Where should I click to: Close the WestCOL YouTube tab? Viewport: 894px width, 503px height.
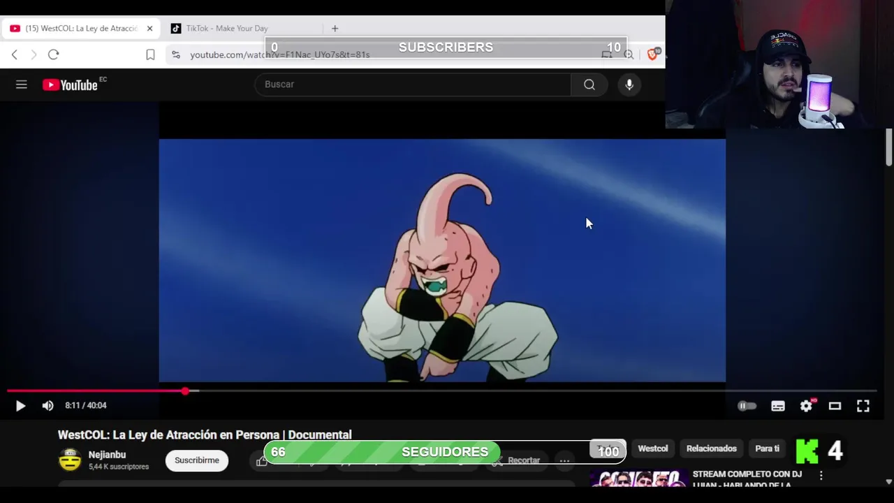tap(149, 29)
